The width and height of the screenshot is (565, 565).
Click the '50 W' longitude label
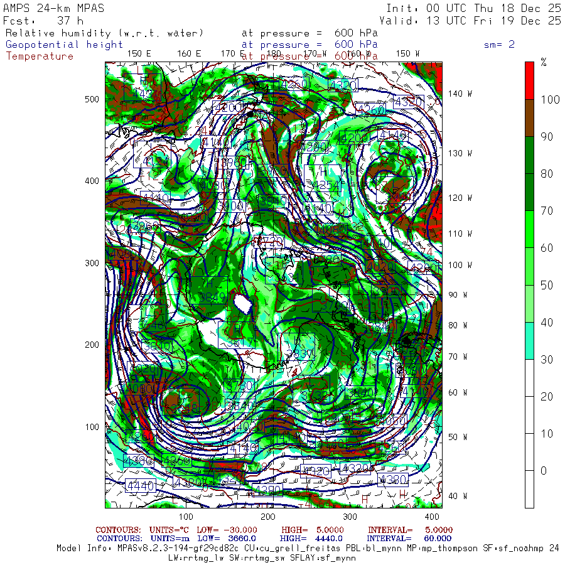coord(458,437)
